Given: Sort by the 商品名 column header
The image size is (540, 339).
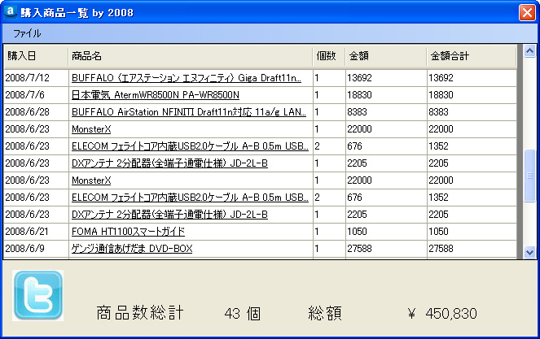Looking at the screenshot, I should click(191, 56).
